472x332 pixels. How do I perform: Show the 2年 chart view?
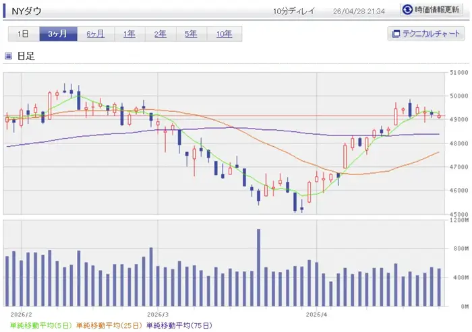[160, 34]
